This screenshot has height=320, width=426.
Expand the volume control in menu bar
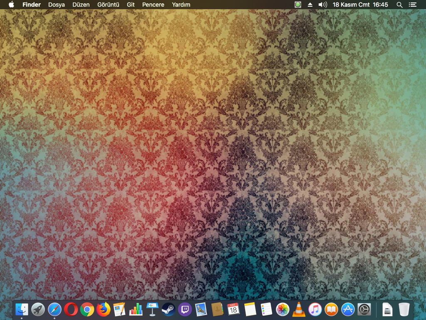coord(322,5)
